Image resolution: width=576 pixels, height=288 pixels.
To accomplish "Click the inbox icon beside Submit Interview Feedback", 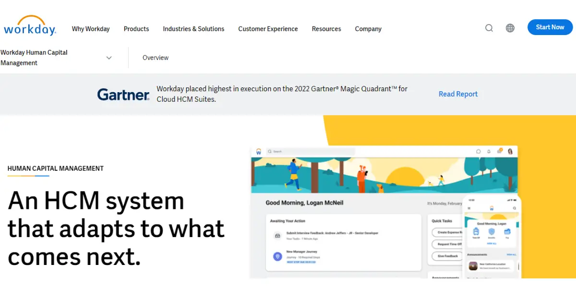I will [277, 236].
